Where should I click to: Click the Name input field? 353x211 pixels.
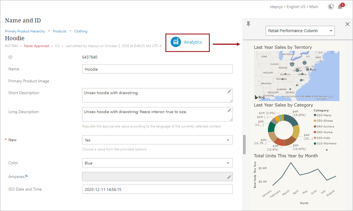(157, 69)
